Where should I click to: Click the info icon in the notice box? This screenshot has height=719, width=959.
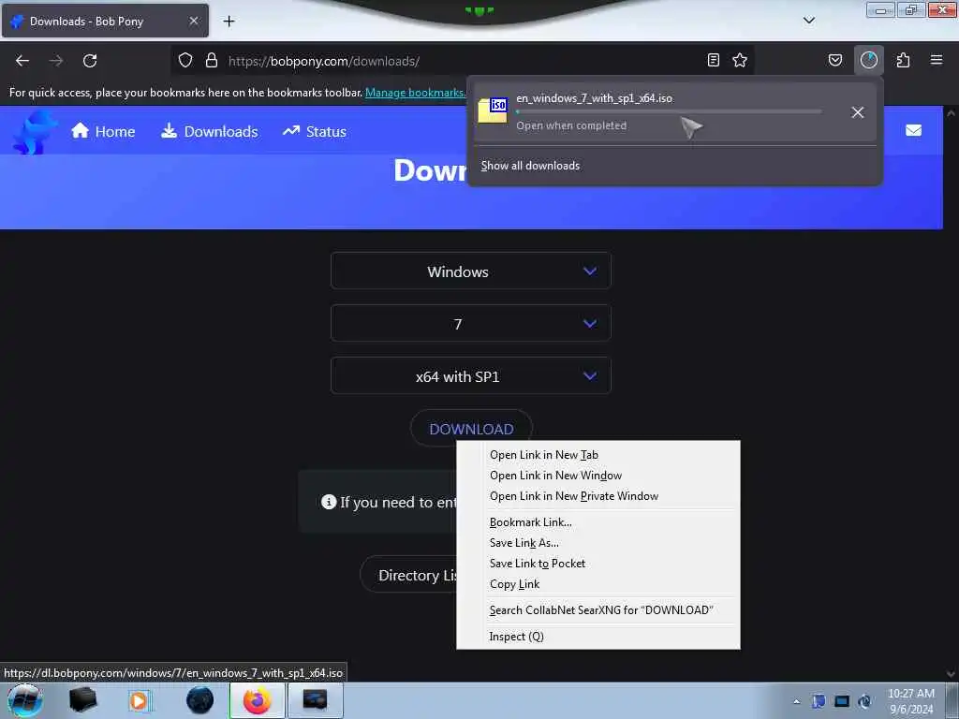[329, 502]
